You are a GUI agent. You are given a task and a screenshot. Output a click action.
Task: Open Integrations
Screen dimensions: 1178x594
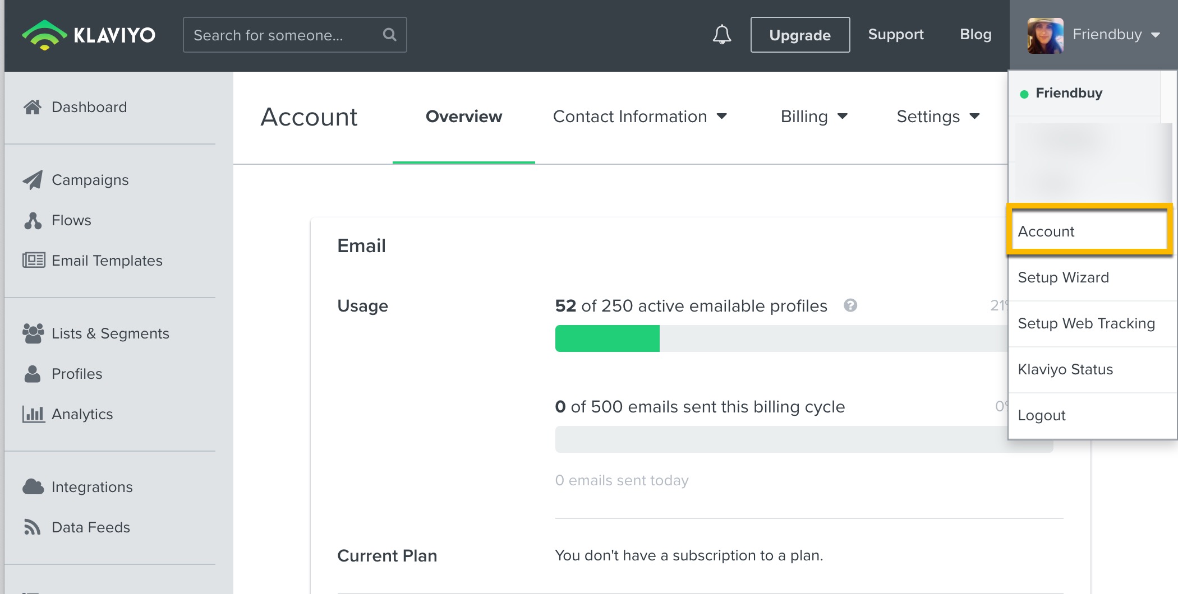(x=92, y=487)
